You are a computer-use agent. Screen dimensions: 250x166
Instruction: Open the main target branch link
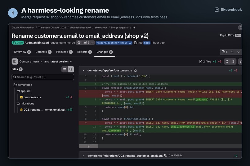pos(147,43)
